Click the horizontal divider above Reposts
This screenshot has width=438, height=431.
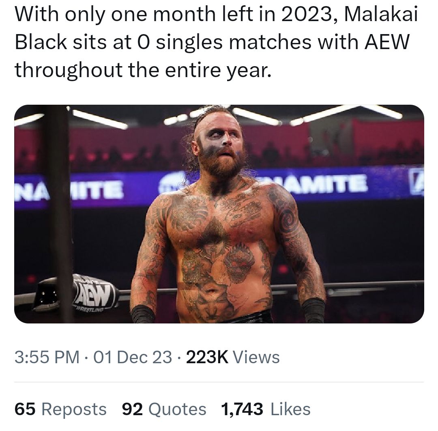(x=219, y=382)
